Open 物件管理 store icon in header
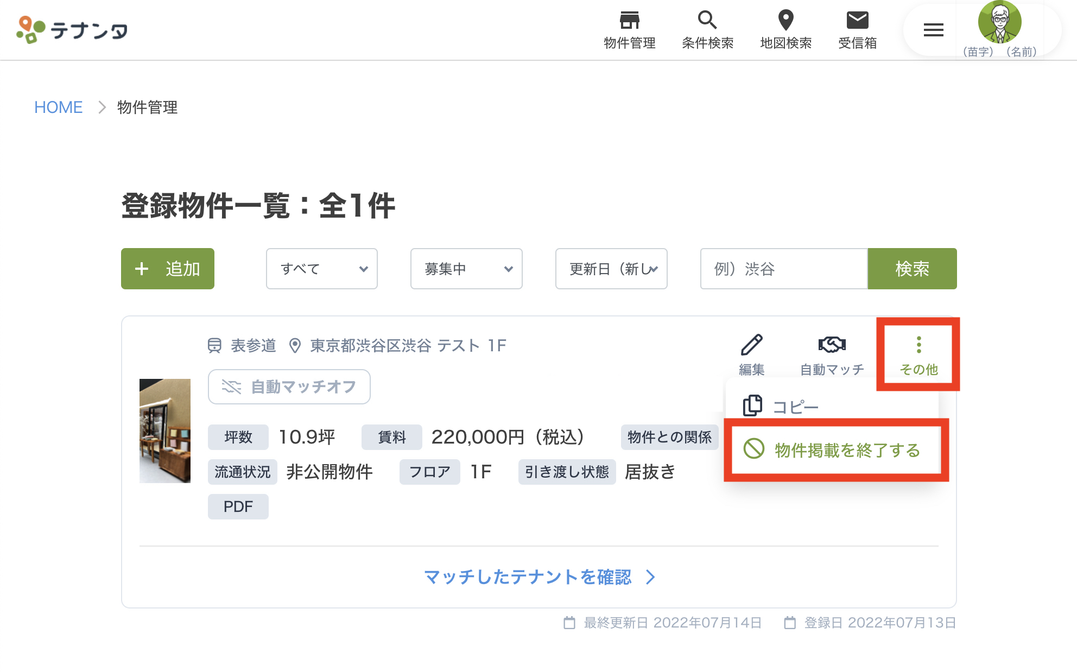The image size is (1077, 672). click(x=629, y=21)
